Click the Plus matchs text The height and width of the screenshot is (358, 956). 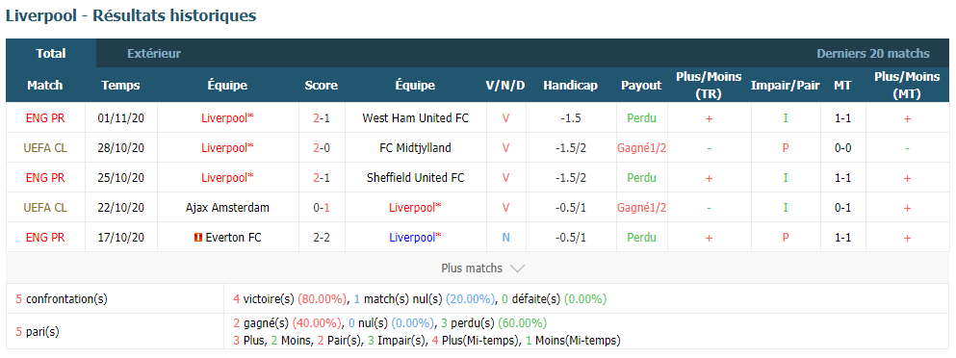pos(472,268)
